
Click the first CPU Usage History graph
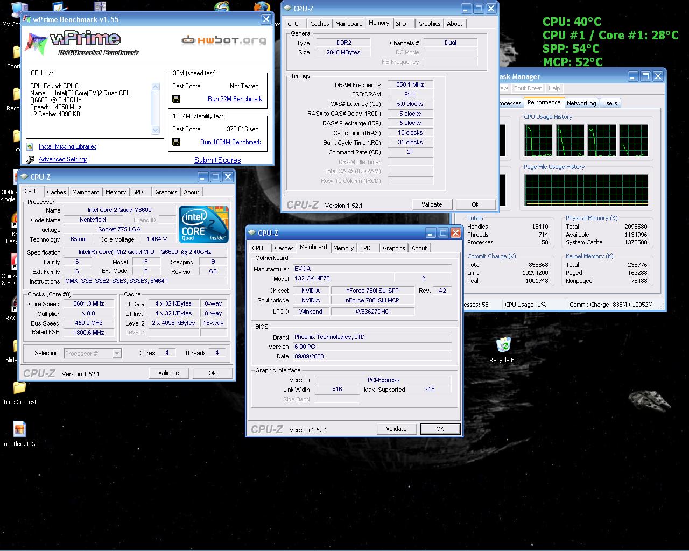pos(538,140)
